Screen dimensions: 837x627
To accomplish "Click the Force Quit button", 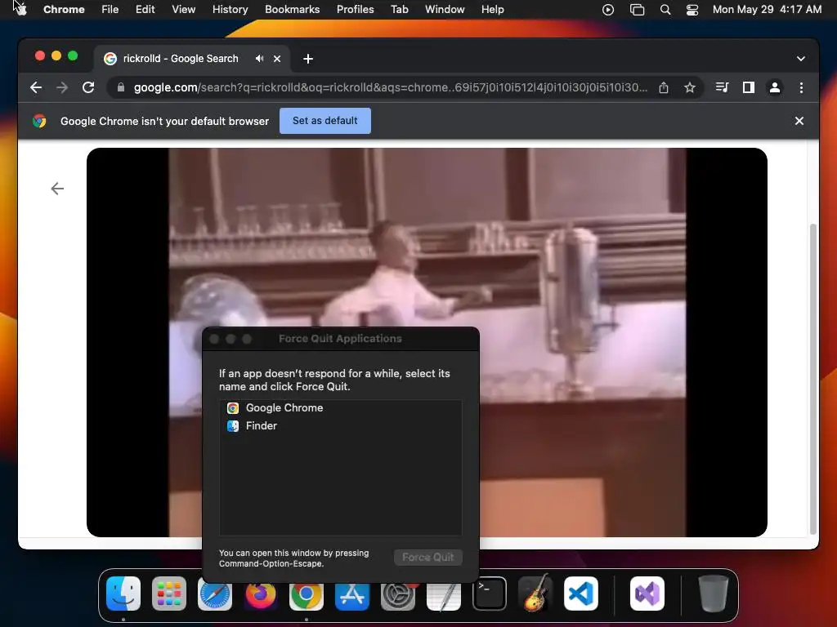I will [428, 557].
